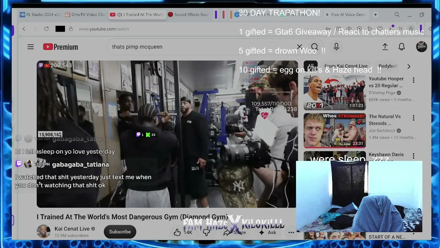This screenshot has height=248, width=440.
Task: Open YouTube notifications bell
Action: (401, 47)
